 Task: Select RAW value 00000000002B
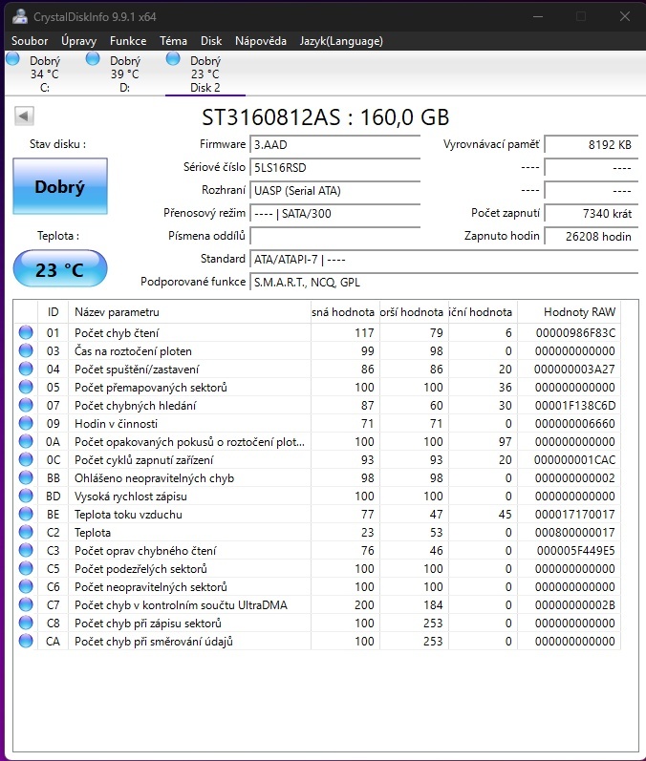(575, 605)
